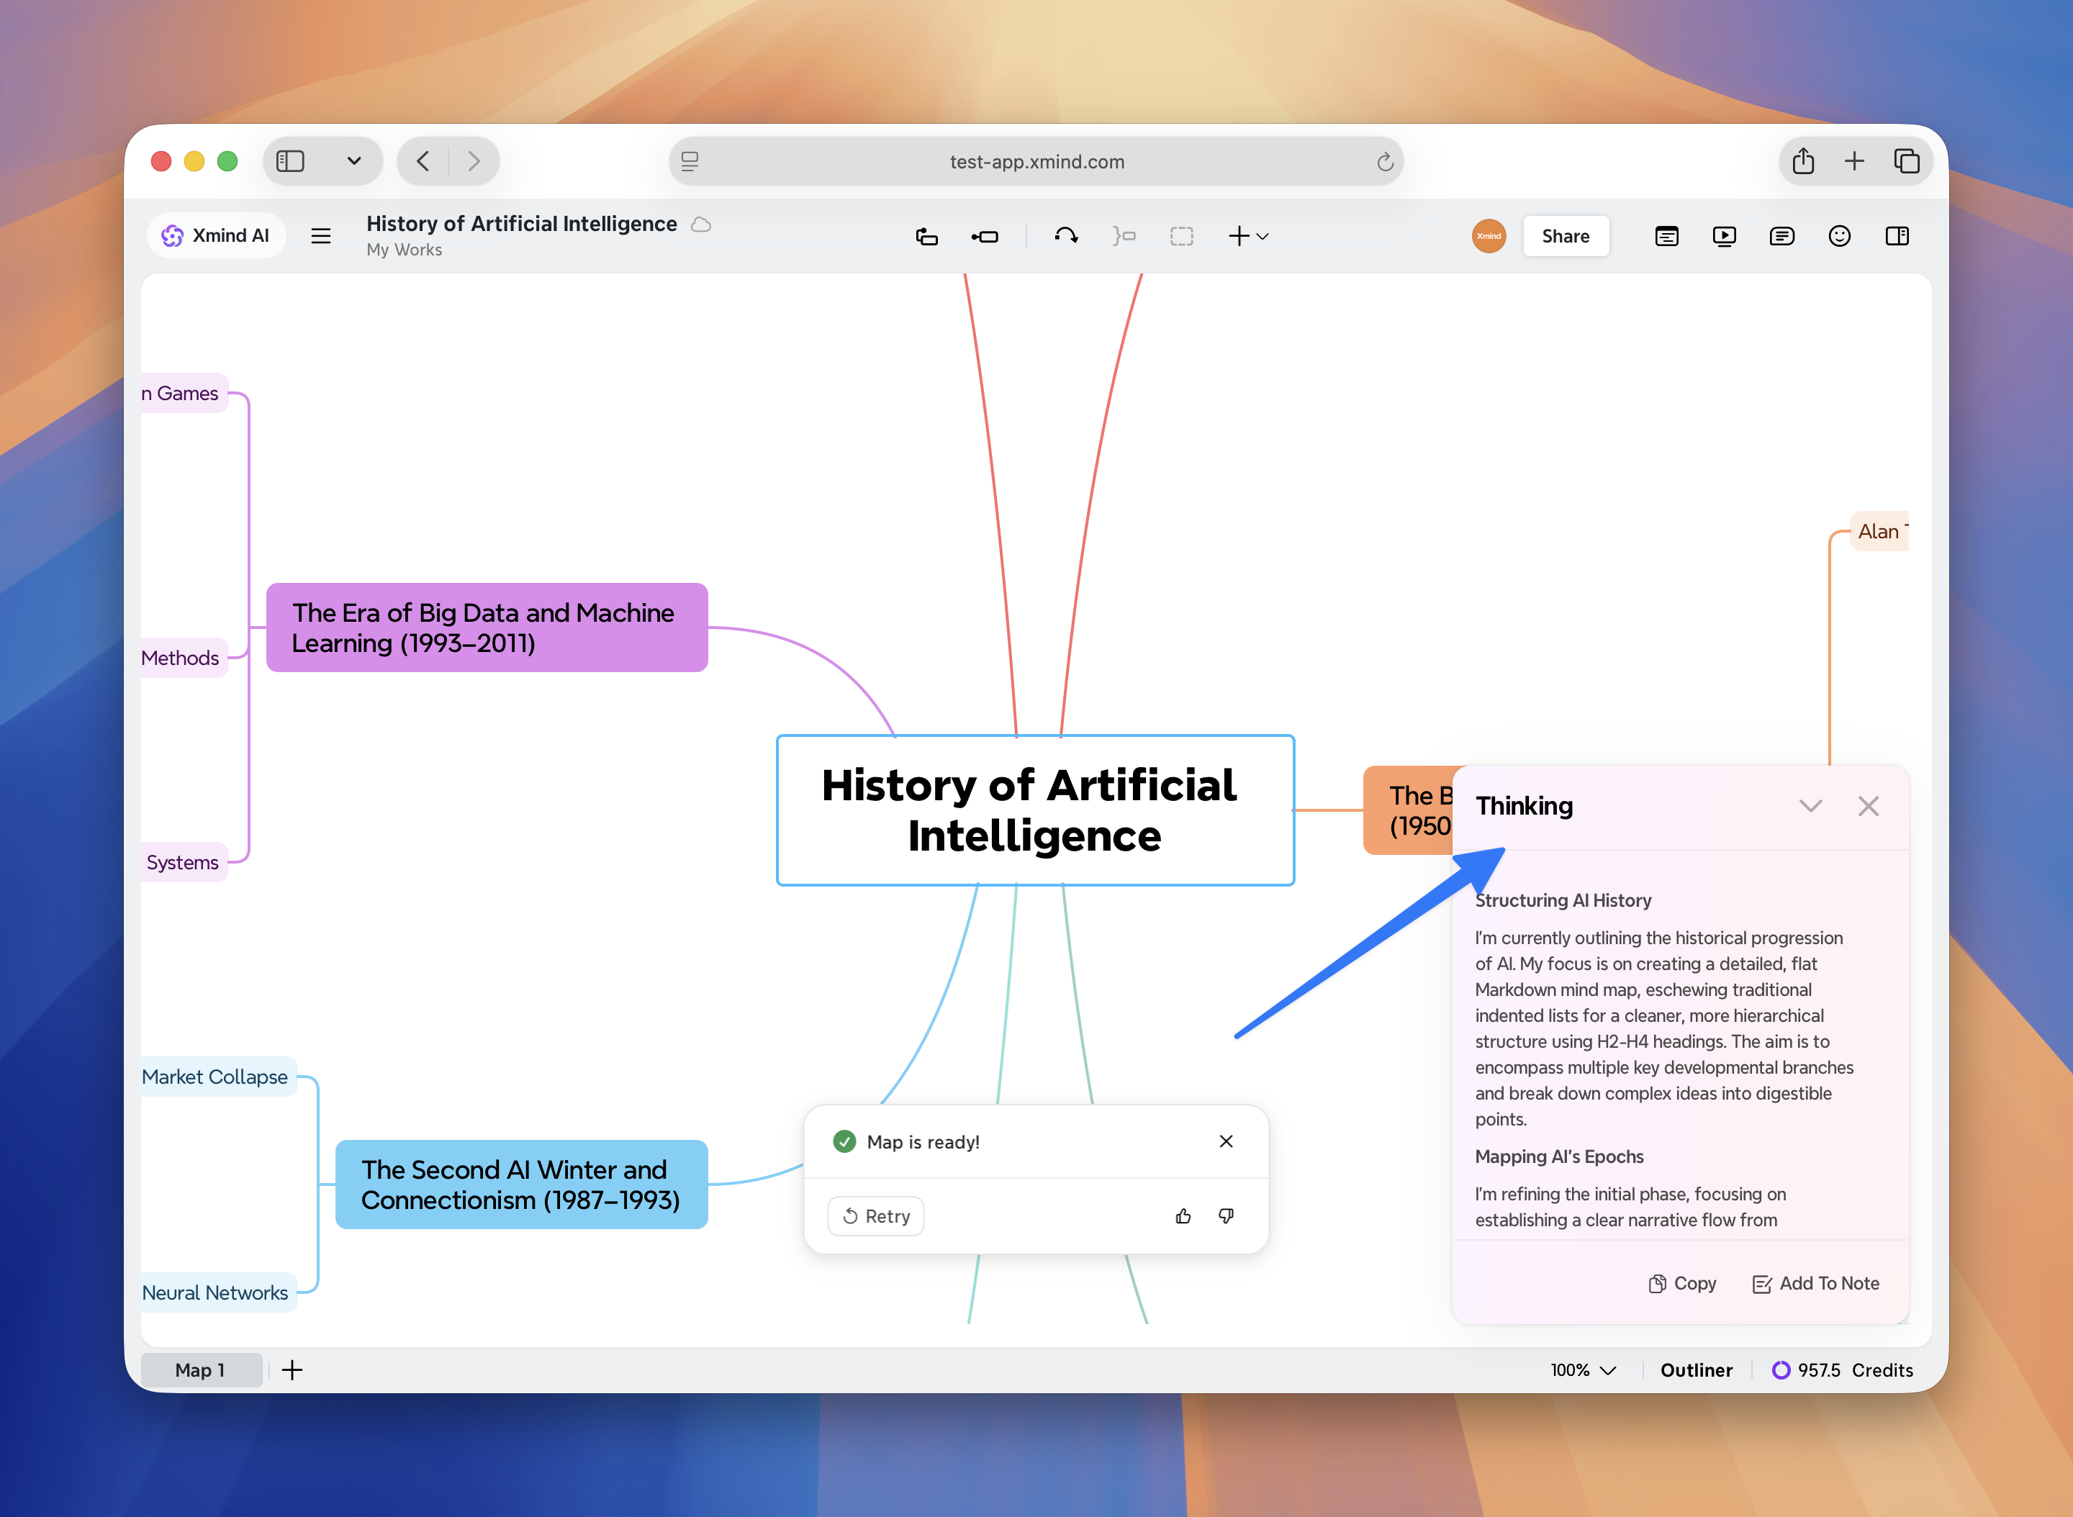The image size is (2073, 1517).
Task: Start the slideshow presentation
Action: point(1725,236)
